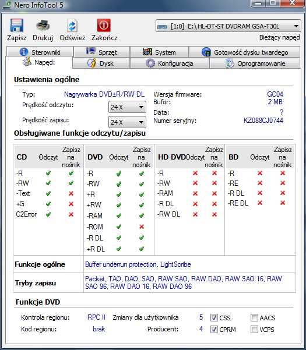Enable the VCPS checkbox

(254, 329)
